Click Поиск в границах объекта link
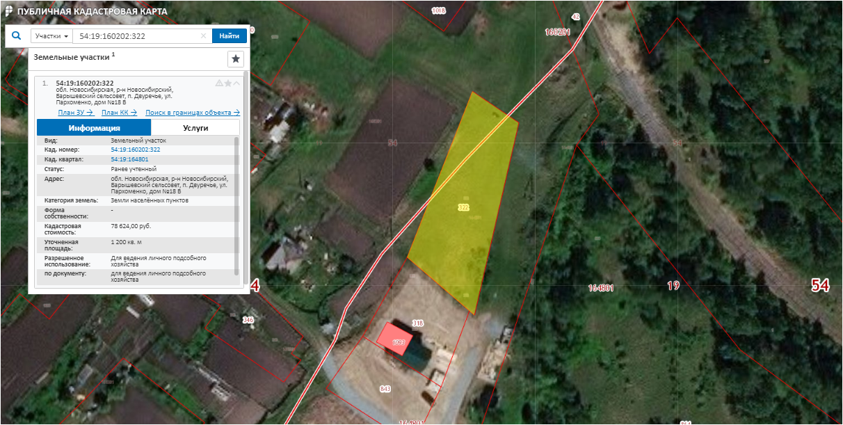 pyautogui.click(x=192, y=112)
